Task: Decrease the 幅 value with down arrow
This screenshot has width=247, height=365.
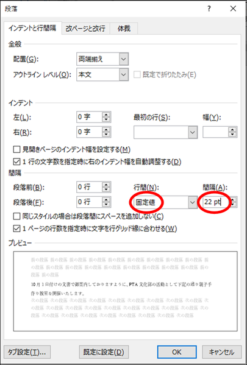Action: pos(232,135)
